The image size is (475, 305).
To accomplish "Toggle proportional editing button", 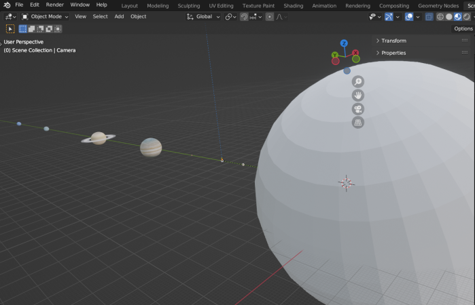I will point(270,16).
